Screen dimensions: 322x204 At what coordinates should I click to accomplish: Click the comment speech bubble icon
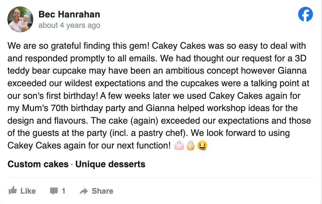pos(54,191)
